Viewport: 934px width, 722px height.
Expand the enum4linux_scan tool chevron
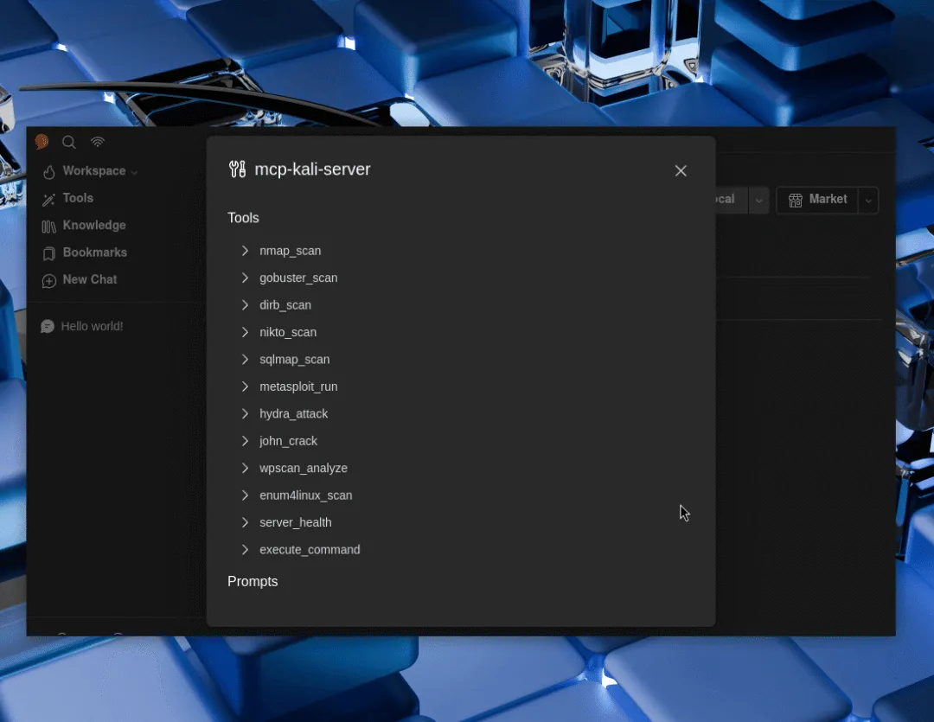pyautogui.click(x=245, y=495)
